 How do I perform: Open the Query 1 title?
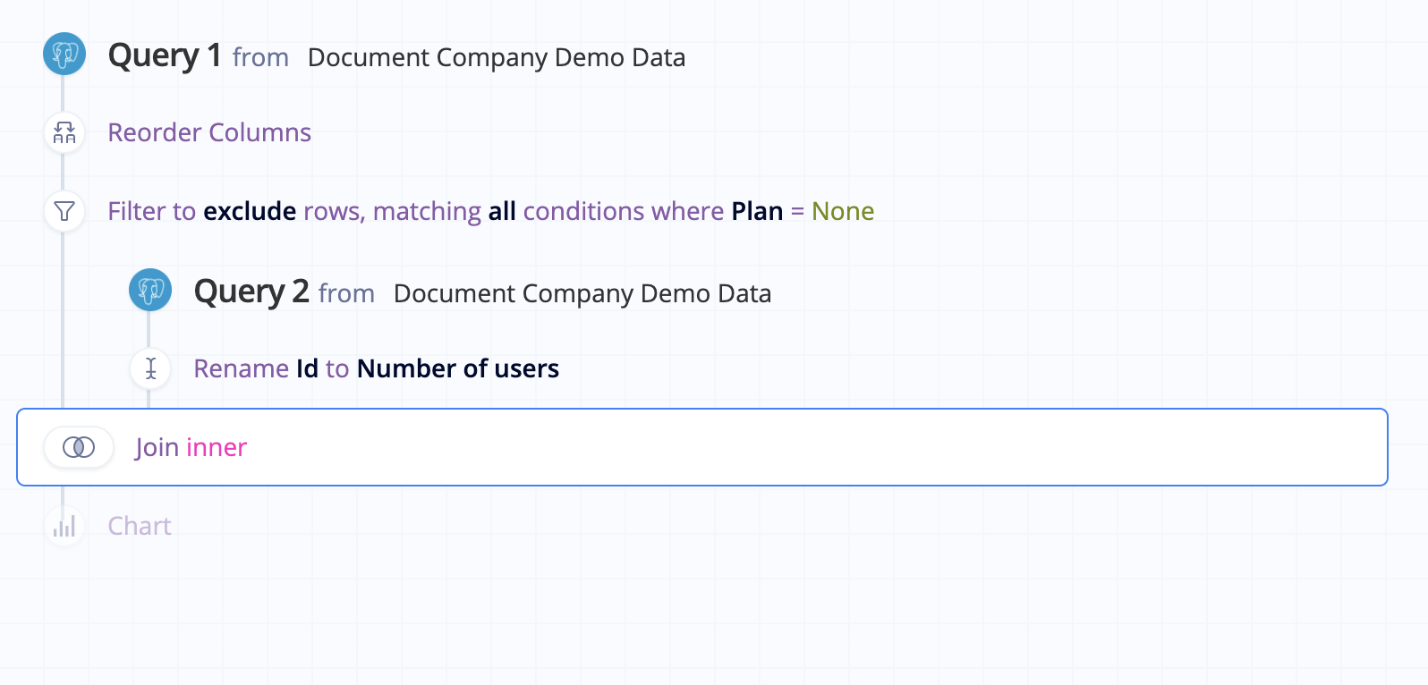point(165,55)
